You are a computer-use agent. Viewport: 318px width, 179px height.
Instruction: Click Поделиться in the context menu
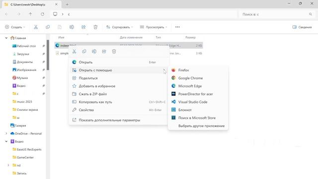[x=119, y=78]
